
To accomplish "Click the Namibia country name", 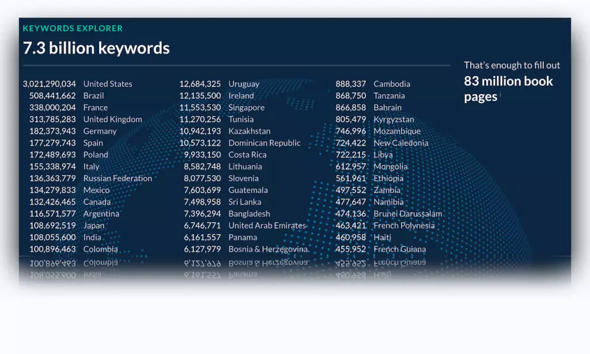I will pyautogui.click(x=388, y=202).
